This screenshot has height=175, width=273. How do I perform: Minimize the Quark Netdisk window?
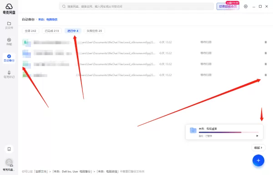pos(254,6)
